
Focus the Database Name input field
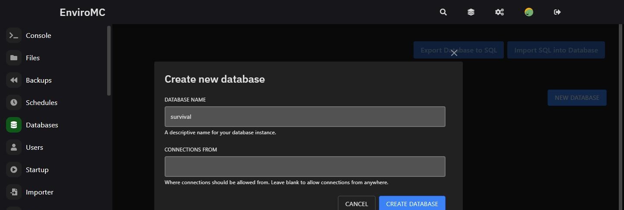pos(305,117)
